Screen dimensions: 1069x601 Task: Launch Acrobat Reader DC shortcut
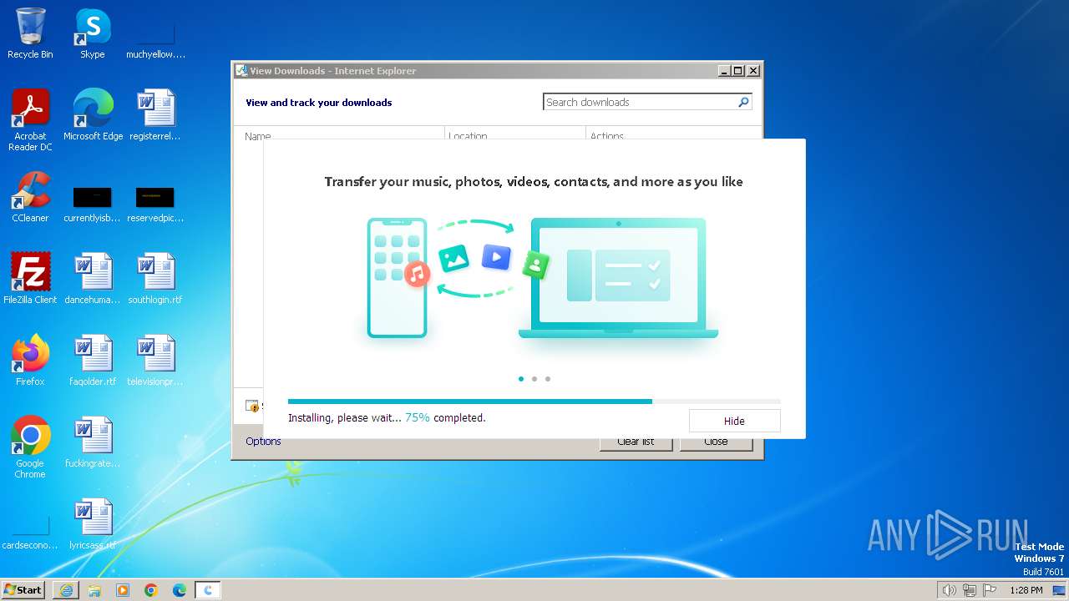pyautogui.click(x=30, y=120)
